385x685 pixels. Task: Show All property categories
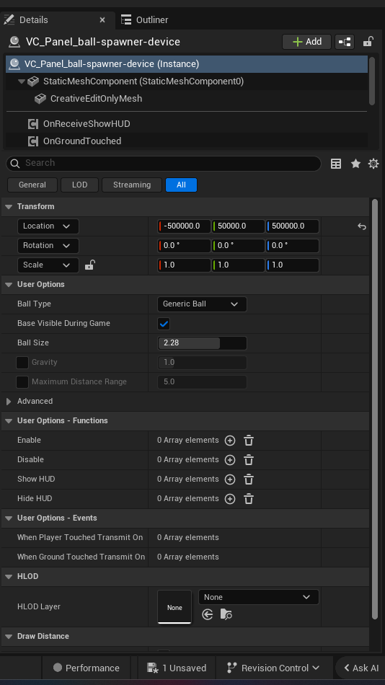[182, 185]
